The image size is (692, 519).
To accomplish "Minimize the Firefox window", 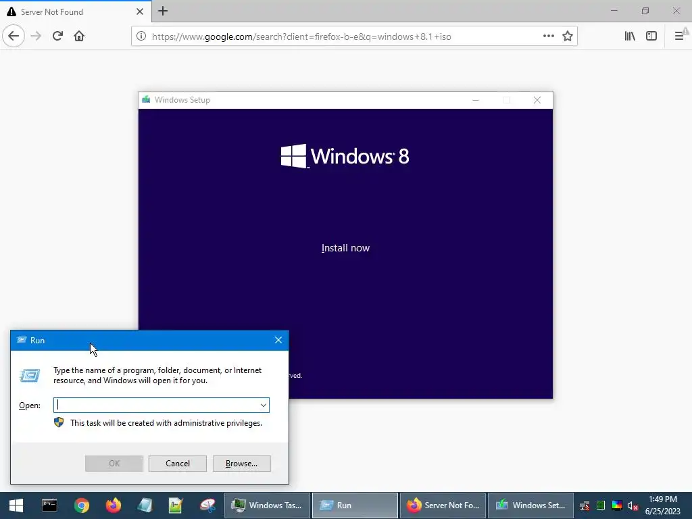I will click(614, 11).
